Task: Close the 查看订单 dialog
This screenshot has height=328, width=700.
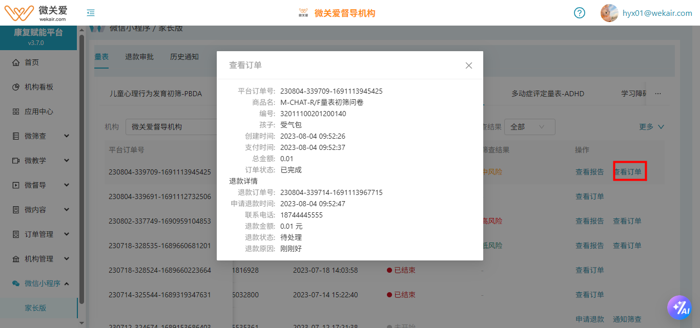Action: point(468,65)
